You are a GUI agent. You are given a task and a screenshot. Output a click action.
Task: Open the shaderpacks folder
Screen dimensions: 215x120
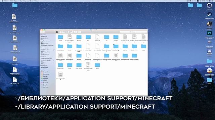coord(60,65)
